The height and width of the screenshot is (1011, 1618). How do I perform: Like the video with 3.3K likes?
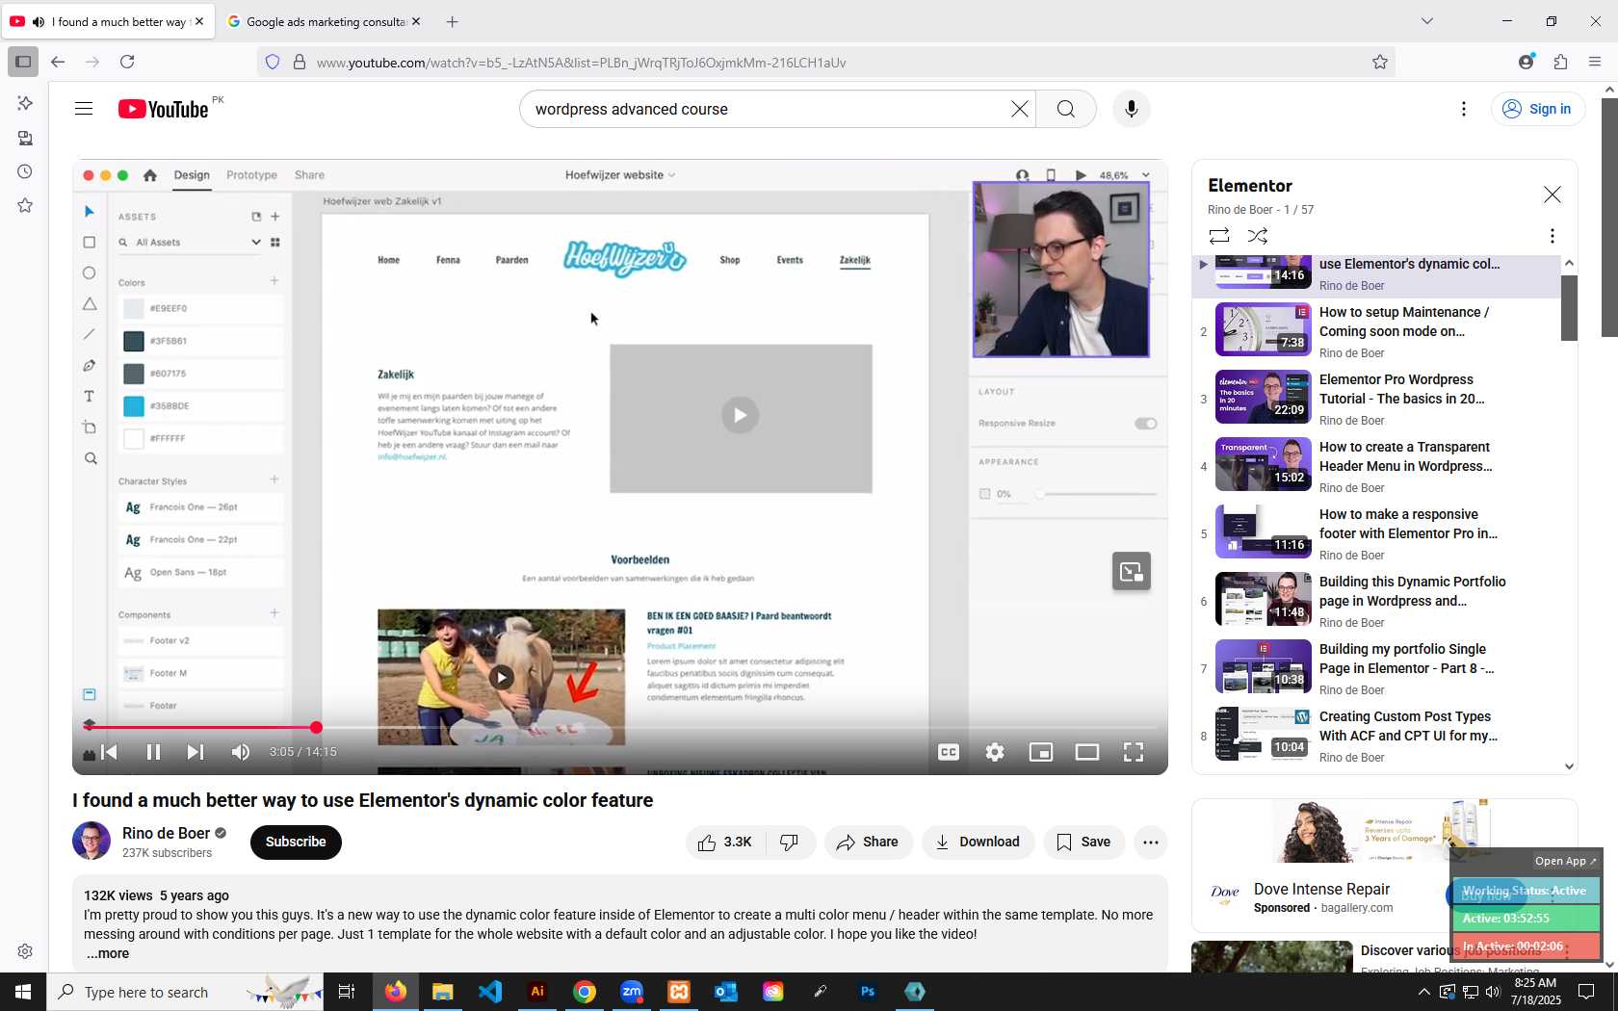pyautogui.click(x=725, y=842)
